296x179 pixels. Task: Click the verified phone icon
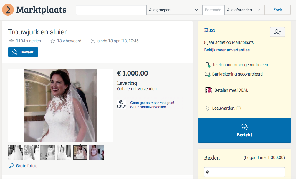click(208, 65)
